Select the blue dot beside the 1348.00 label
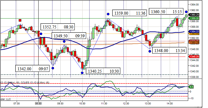The height and width of the screenshot is (108, 208). 150,51
